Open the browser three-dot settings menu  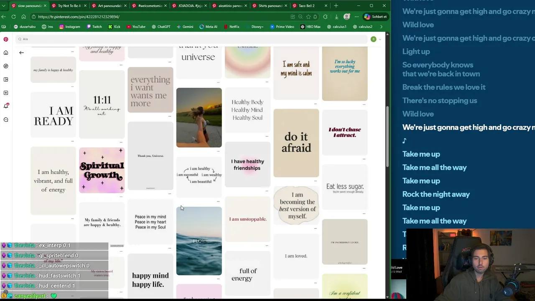click(x=356, y=17)
